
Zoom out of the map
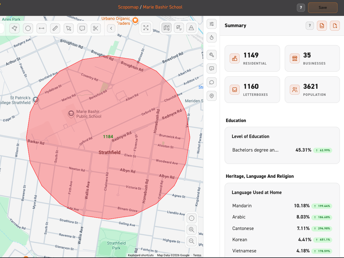(192, 241)
